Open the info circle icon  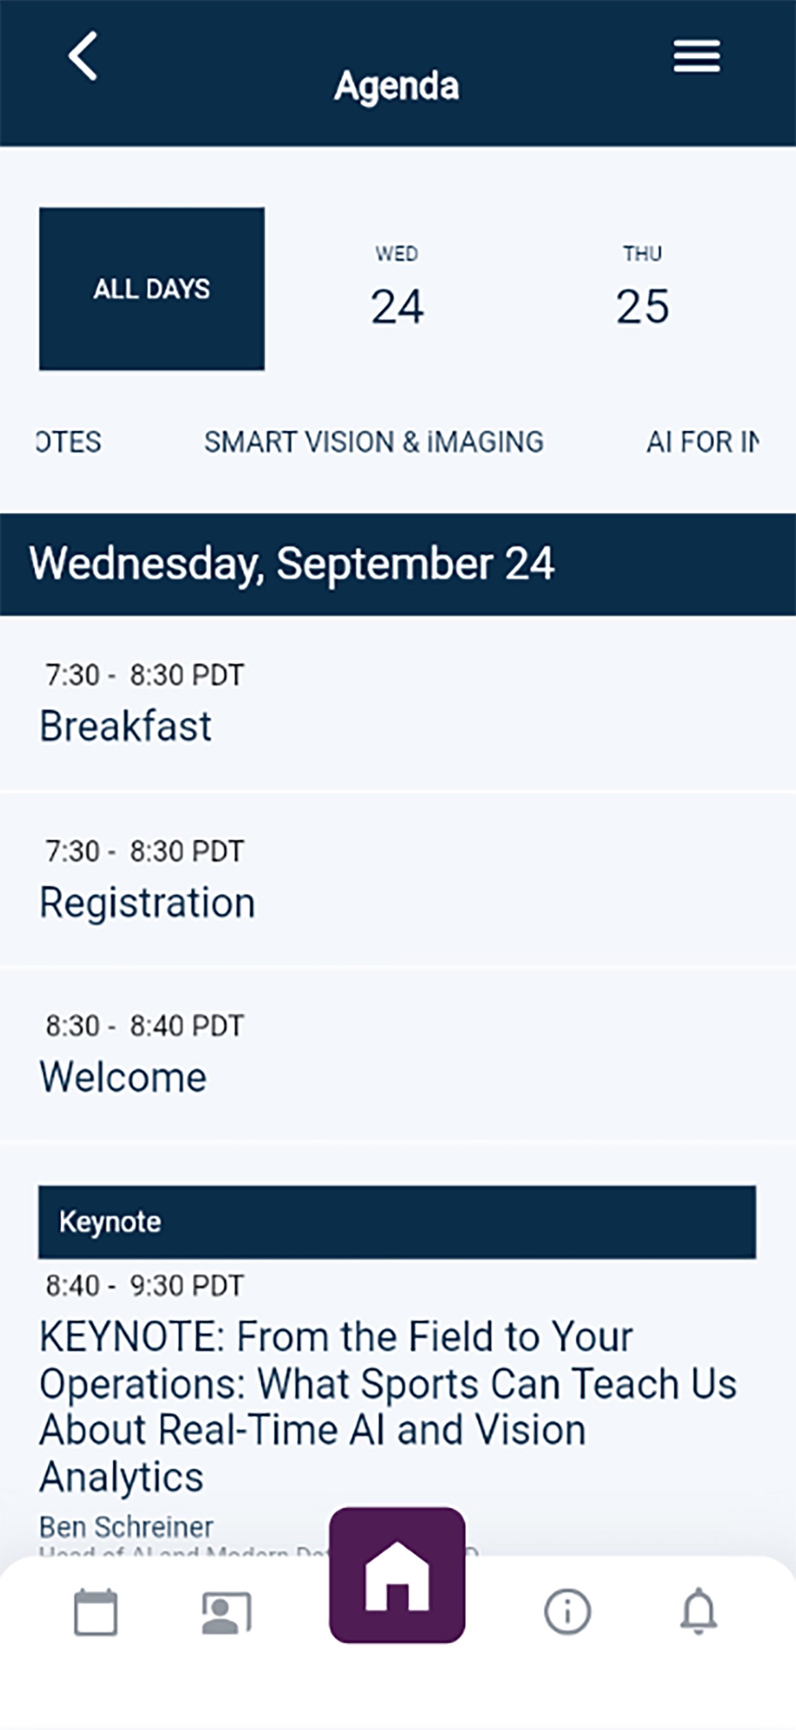click(567, 1611)
